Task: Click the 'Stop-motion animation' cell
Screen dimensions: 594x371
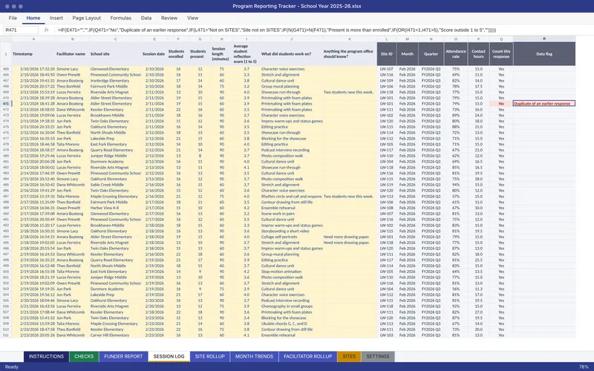Action: pos(292,272)
